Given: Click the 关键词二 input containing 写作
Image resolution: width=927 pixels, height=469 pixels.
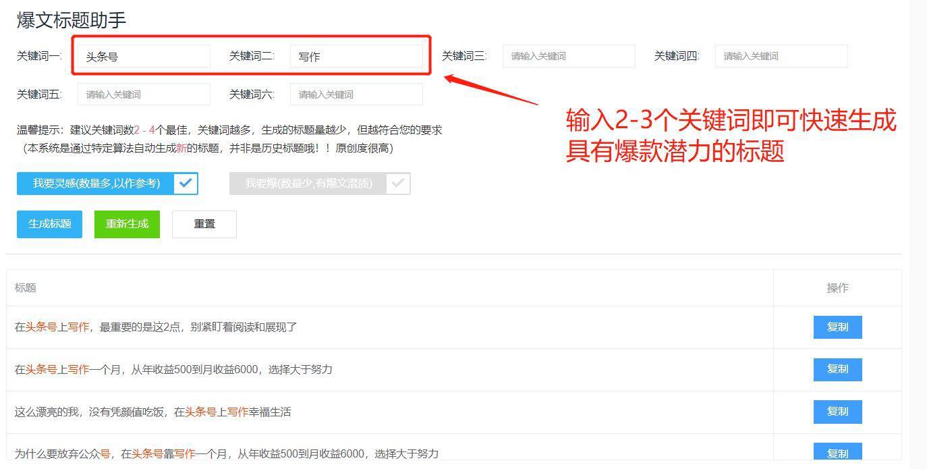Looking at the screenshot, I should coord(356,57).
